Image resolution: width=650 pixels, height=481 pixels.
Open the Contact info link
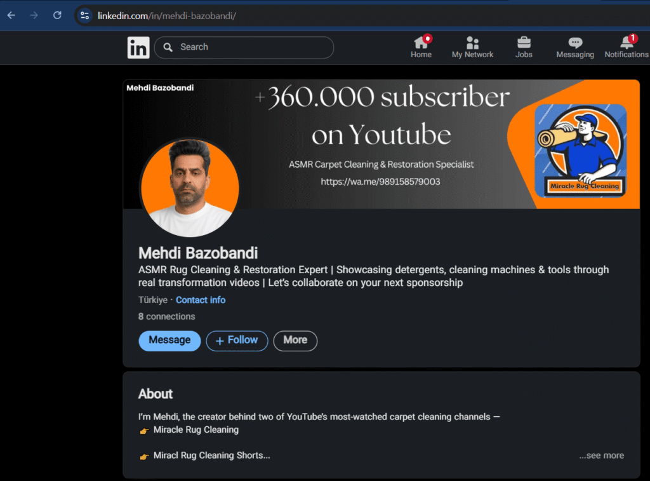[201, 300]
